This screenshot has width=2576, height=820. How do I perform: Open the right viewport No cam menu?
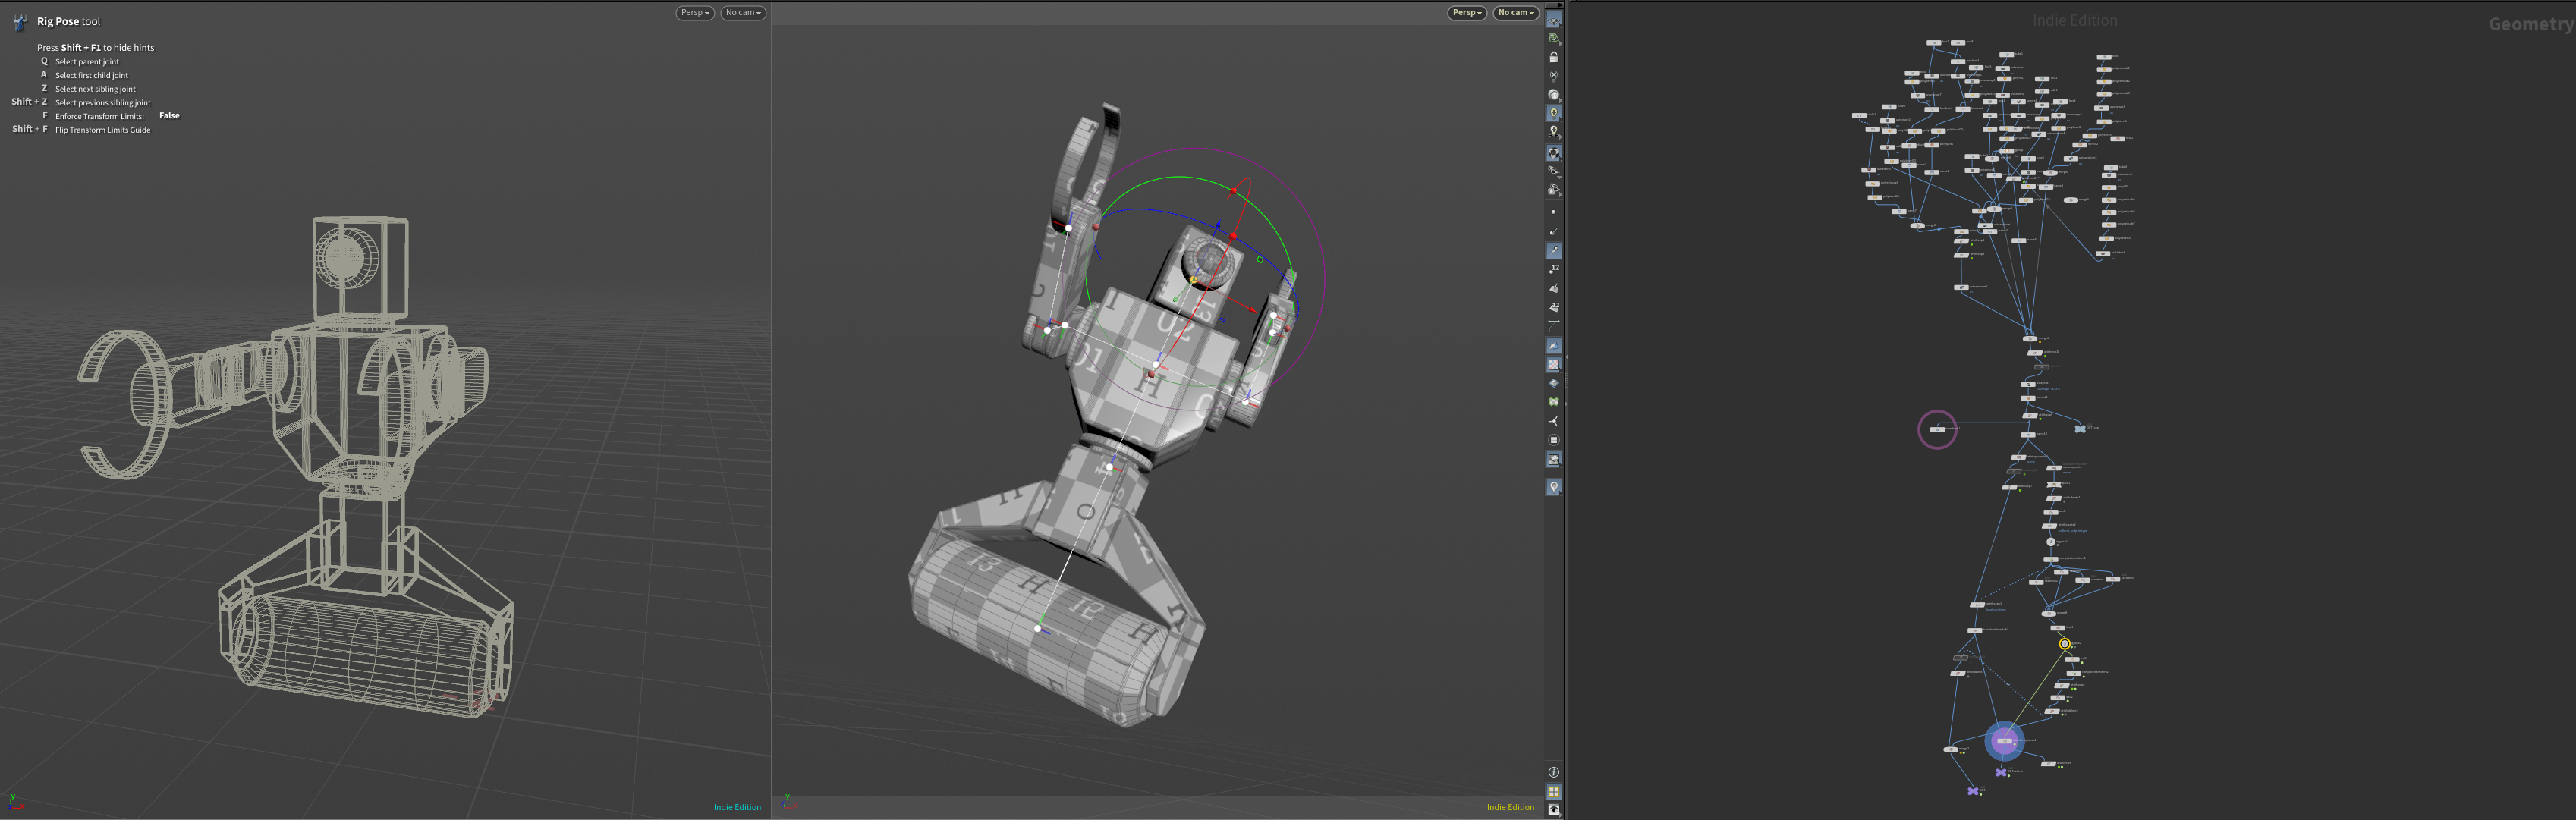tap(1516, 13)
